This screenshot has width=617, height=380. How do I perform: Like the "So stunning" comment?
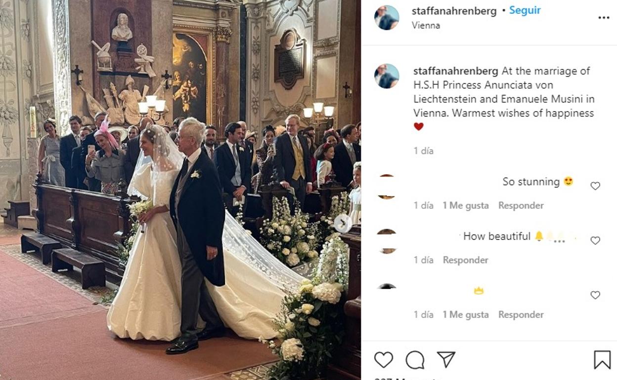(595, 186)
